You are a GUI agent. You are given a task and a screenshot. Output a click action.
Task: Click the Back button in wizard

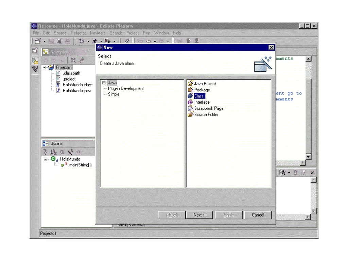coord(172,215)
